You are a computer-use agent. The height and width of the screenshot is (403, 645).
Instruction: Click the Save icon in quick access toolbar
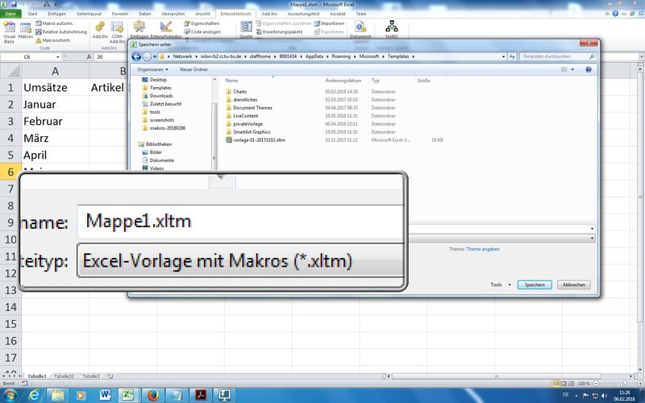coord(15,4)
